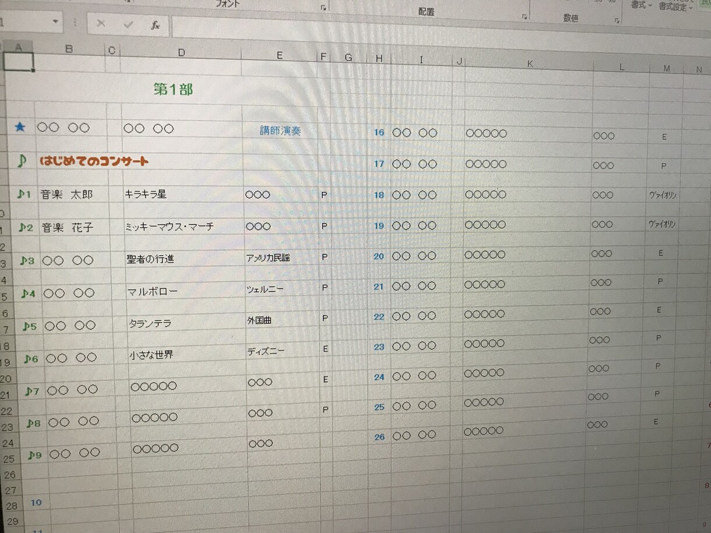Select the blue 10 cell near the bottom

pyautogui.click(x=36, y=503)
